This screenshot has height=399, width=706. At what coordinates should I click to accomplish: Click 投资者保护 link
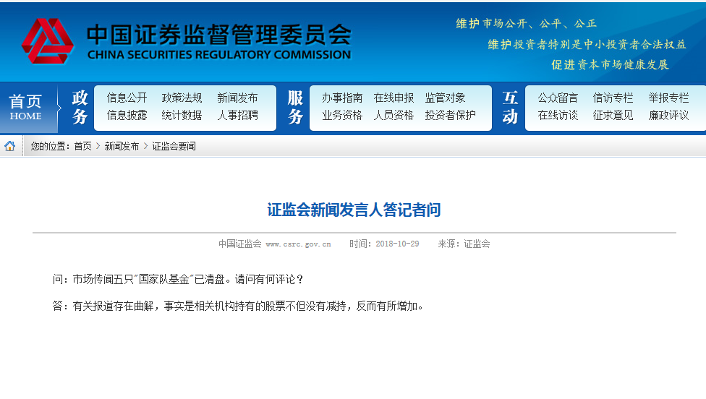[x=450, y=115]
